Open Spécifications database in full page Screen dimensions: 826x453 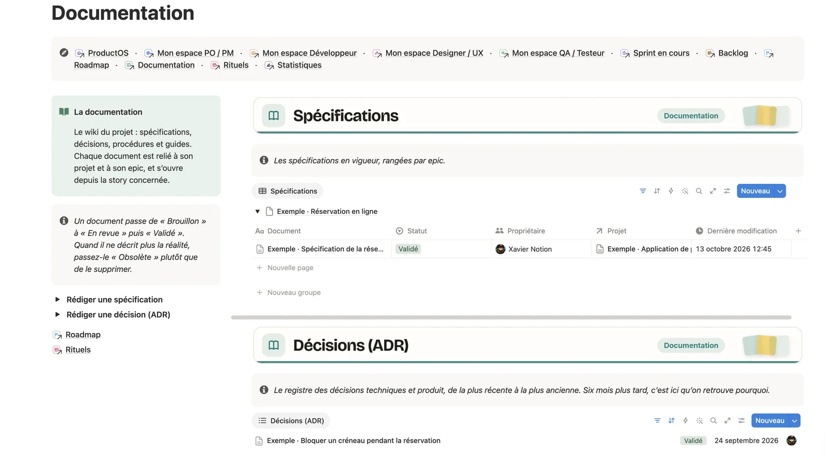click(713, 191)
